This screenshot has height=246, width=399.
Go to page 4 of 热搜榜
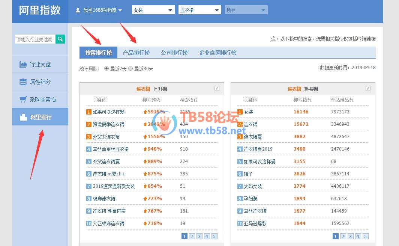point(358,236)
